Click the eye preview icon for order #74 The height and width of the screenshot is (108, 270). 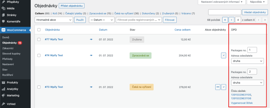91,55
